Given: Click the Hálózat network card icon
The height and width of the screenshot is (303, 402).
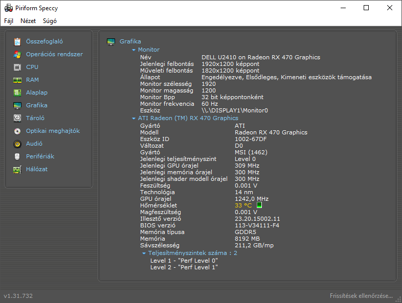Looking at the screenshot, I should pos(17,170).
